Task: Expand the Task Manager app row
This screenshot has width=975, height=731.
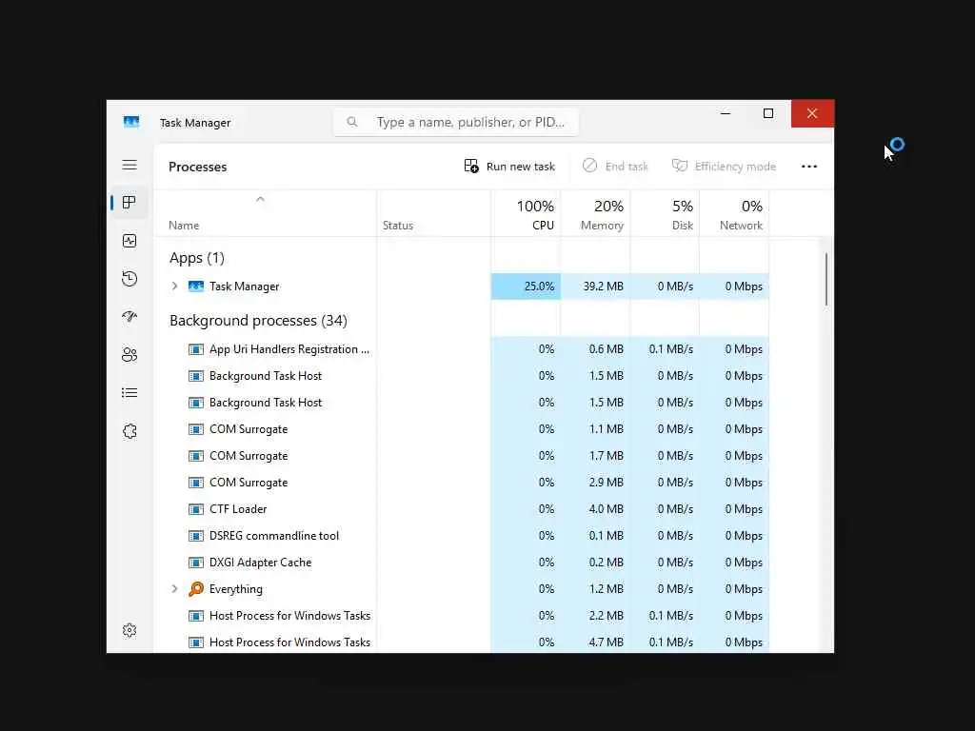Action: [x=175, y=286]
